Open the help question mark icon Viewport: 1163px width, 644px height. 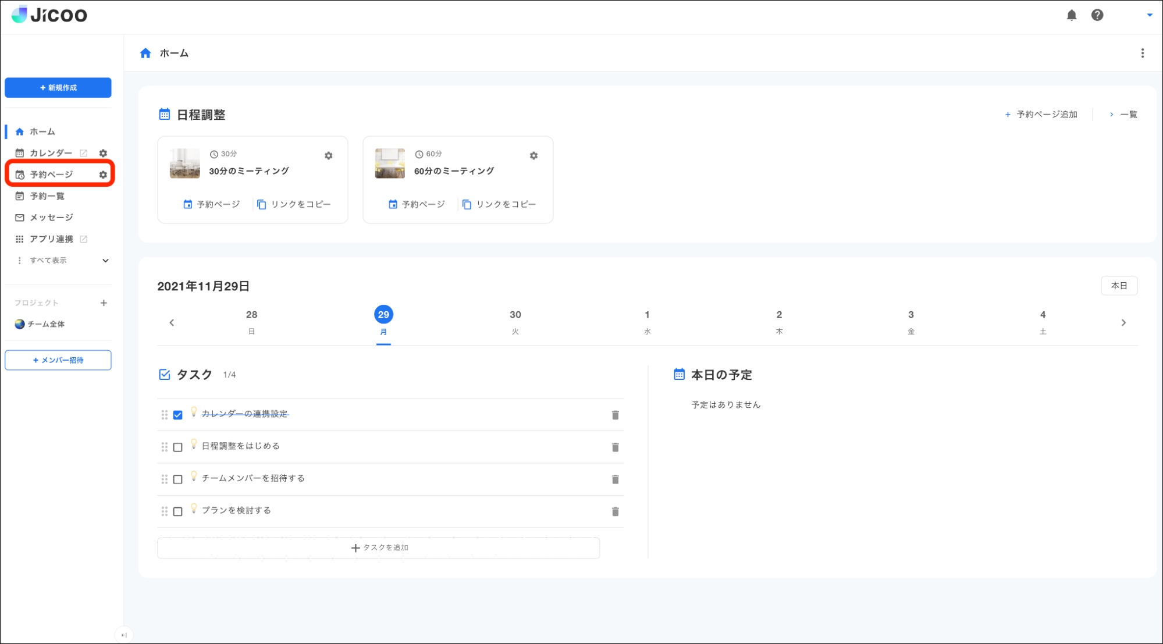coord(1097,15)
